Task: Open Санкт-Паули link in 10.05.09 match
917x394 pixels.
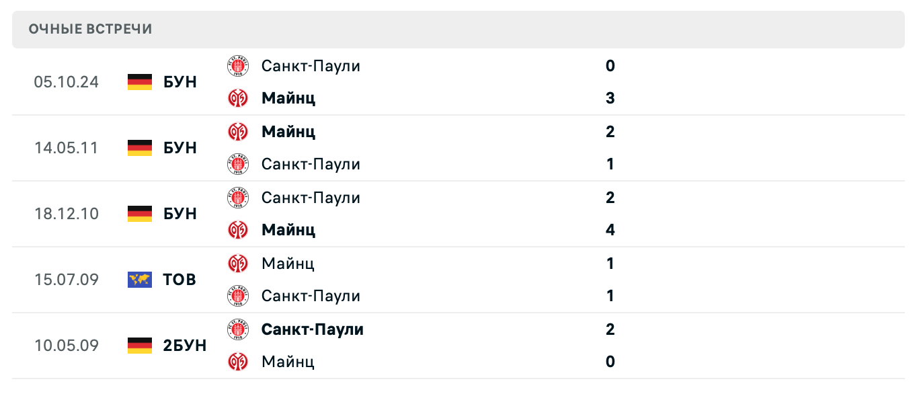Action: point(312,329)
